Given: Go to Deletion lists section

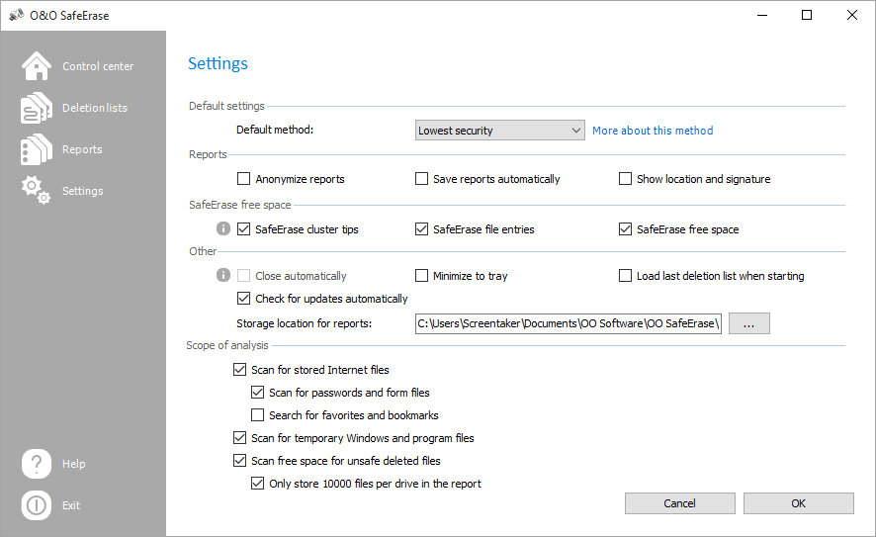Looking at the screenshot, I should pos(94,108).
